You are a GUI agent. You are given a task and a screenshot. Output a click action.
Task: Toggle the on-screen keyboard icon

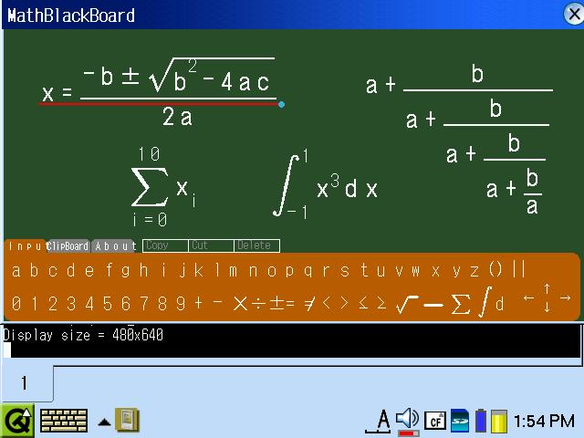tap(64, 420)
